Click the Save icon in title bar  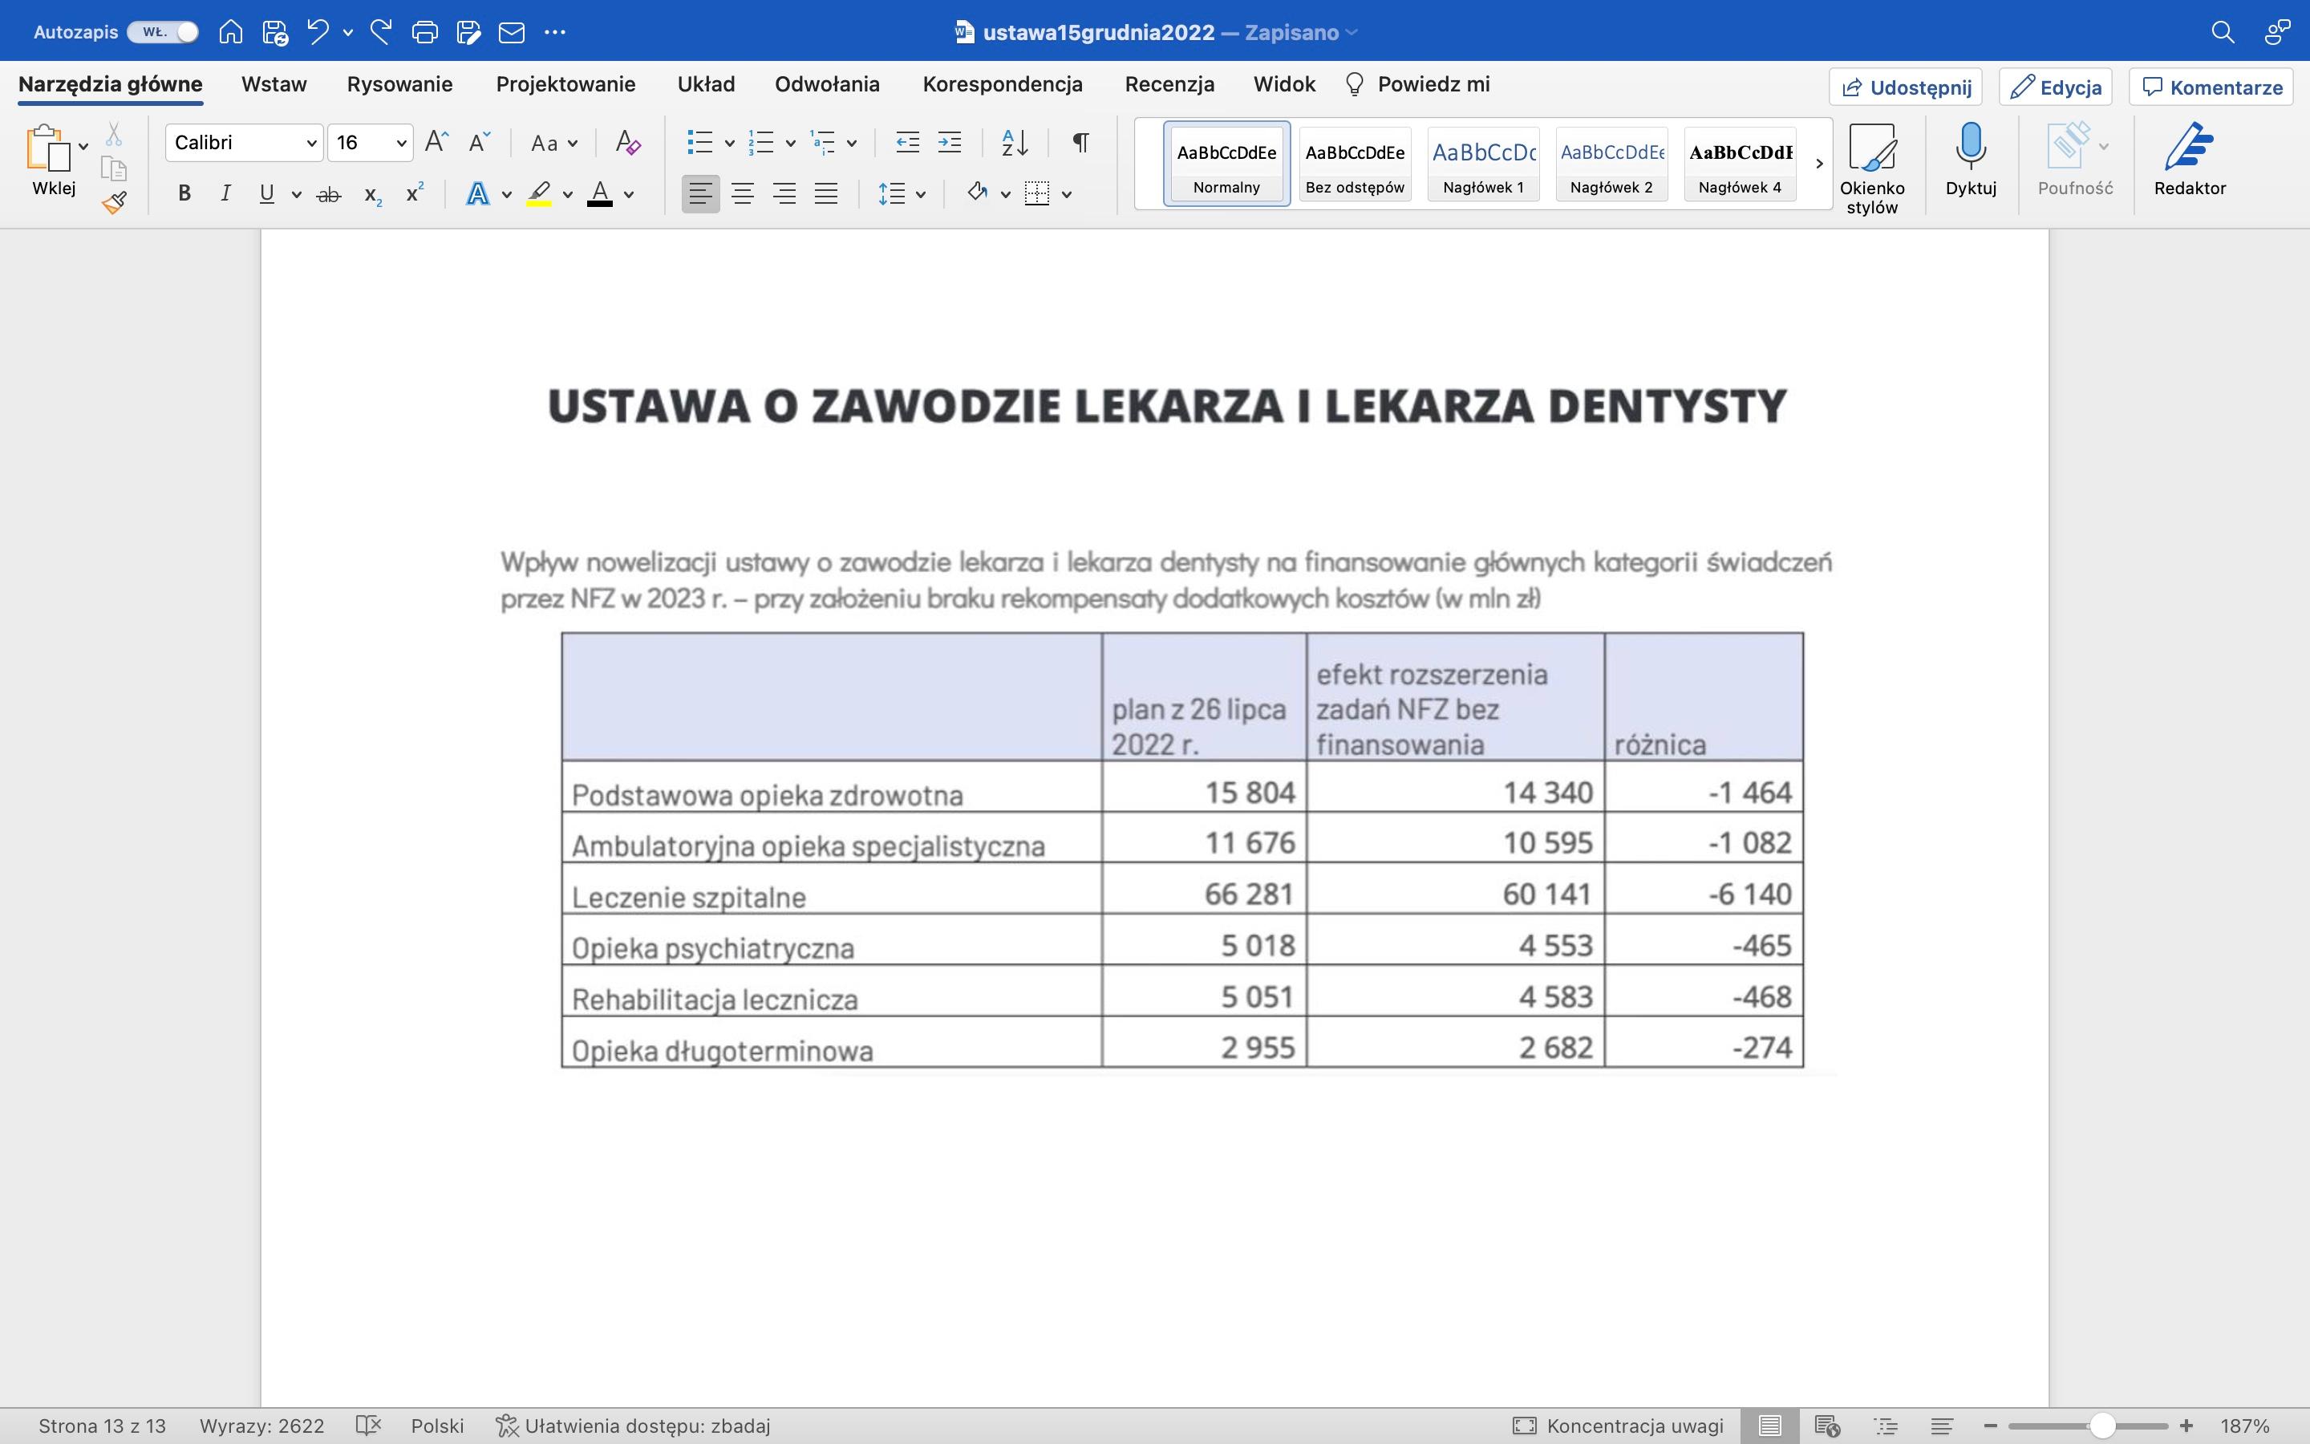pos(275,32)
